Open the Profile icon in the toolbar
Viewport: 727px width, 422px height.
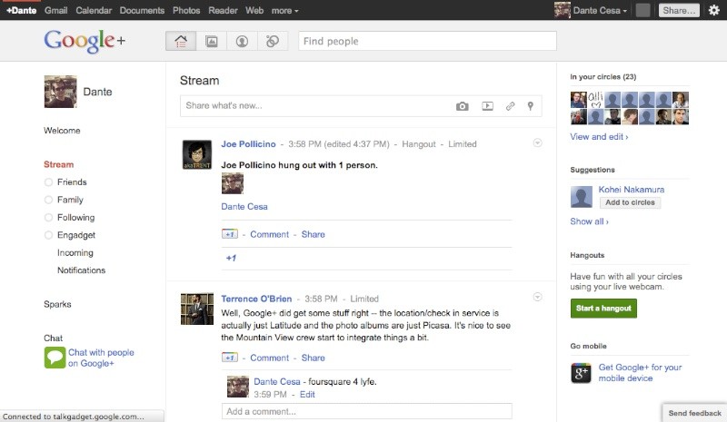pos(242,41)
